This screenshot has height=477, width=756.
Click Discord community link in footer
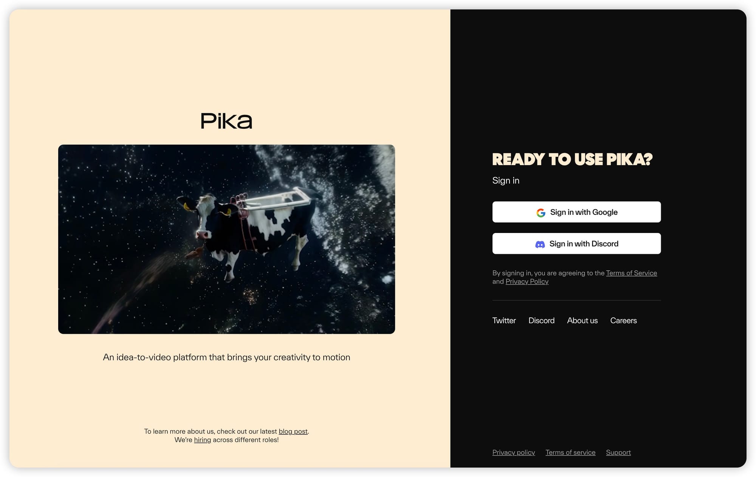tap(541, 320)
